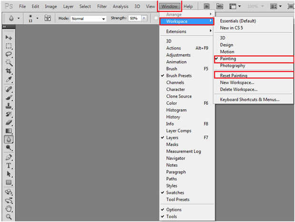This screenshot has width=295, height=222.
Task: Select the Spot Healing Brush tool
Action: [9, 89]
